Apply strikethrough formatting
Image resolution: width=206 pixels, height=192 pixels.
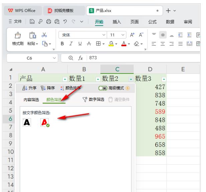coord(89,44)
